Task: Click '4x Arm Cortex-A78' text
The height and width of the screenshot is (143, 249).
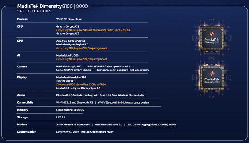Action: pos(68,26)
